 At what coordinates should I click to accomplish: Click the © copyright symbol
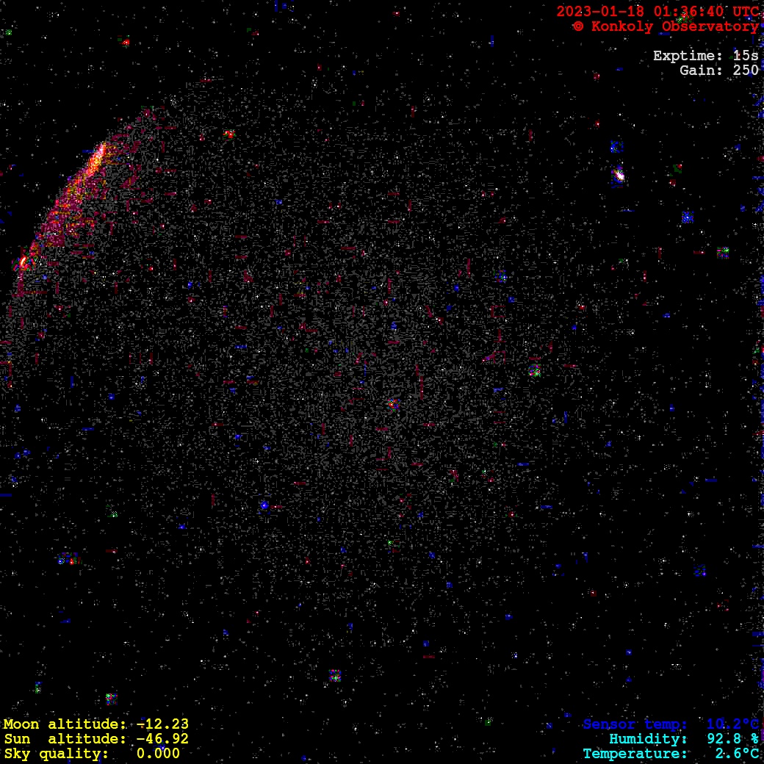click(578, 26)
